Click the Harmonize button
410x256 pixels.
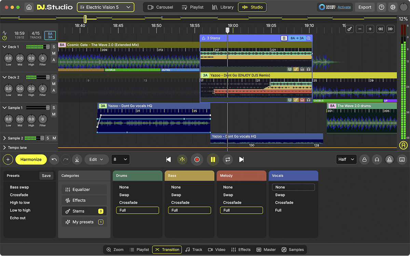(31, 159)
